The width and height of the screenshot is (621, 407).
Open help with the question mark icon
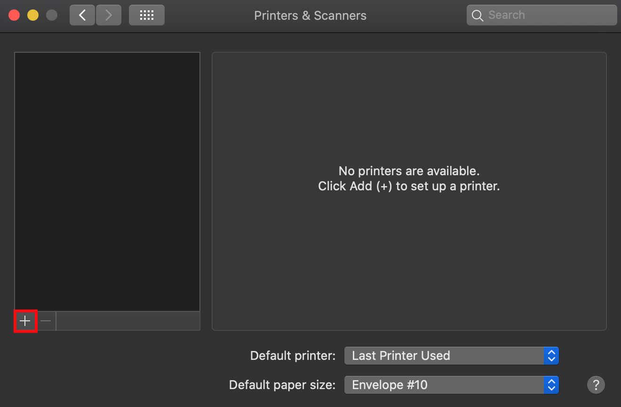click(x=596, y=385)
